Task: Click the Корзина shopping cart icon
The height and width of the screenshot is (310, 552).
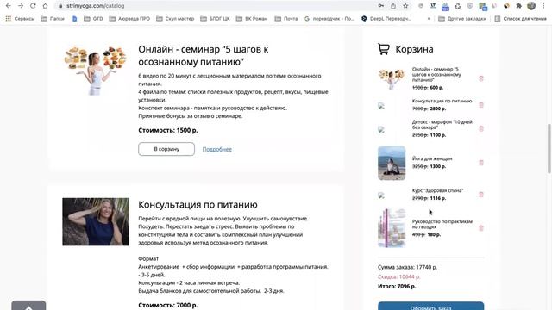Action: [x=383, y=49]
